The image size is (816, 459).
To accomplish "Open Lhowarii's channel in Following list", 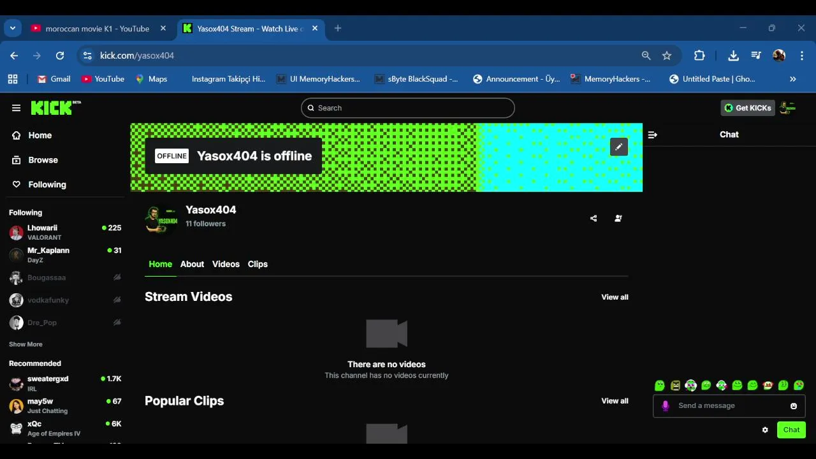I will 65,232.
